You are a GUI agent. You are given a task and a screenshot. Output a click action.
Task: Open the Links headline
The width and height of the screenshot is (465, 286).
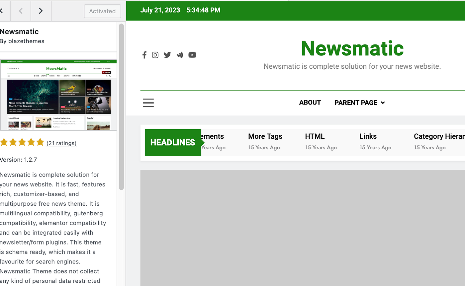click(x=368, y=136)
